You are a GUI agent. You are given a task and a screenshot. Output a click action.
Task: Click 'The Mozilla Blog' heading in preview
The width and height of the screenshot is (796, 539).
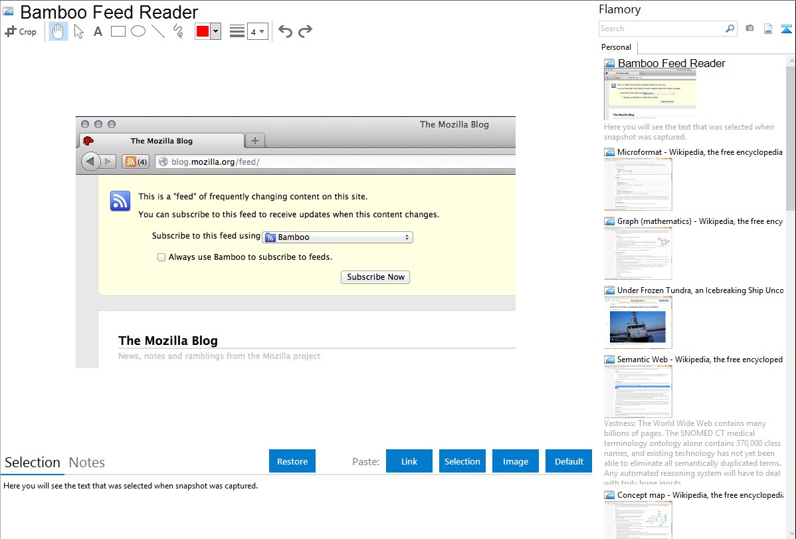(x=168, y=340)
